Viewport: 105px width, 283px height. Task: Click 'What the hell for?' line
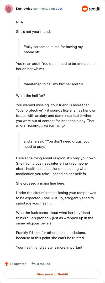pos(30,96)
